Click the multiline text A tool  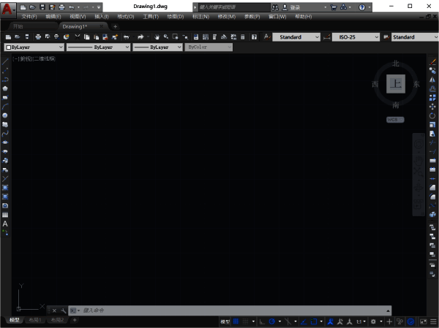(x=5, y=224)
